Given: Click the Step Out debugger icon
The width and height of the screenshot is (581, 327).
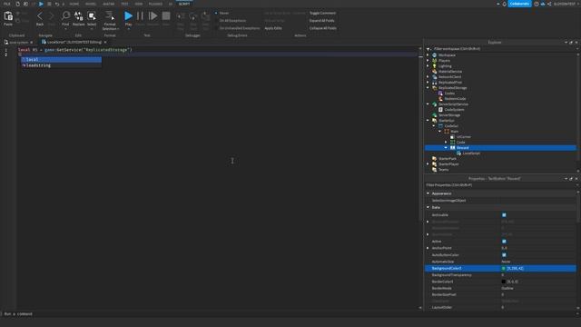Looking at the screenshot, I should (206, 16).
